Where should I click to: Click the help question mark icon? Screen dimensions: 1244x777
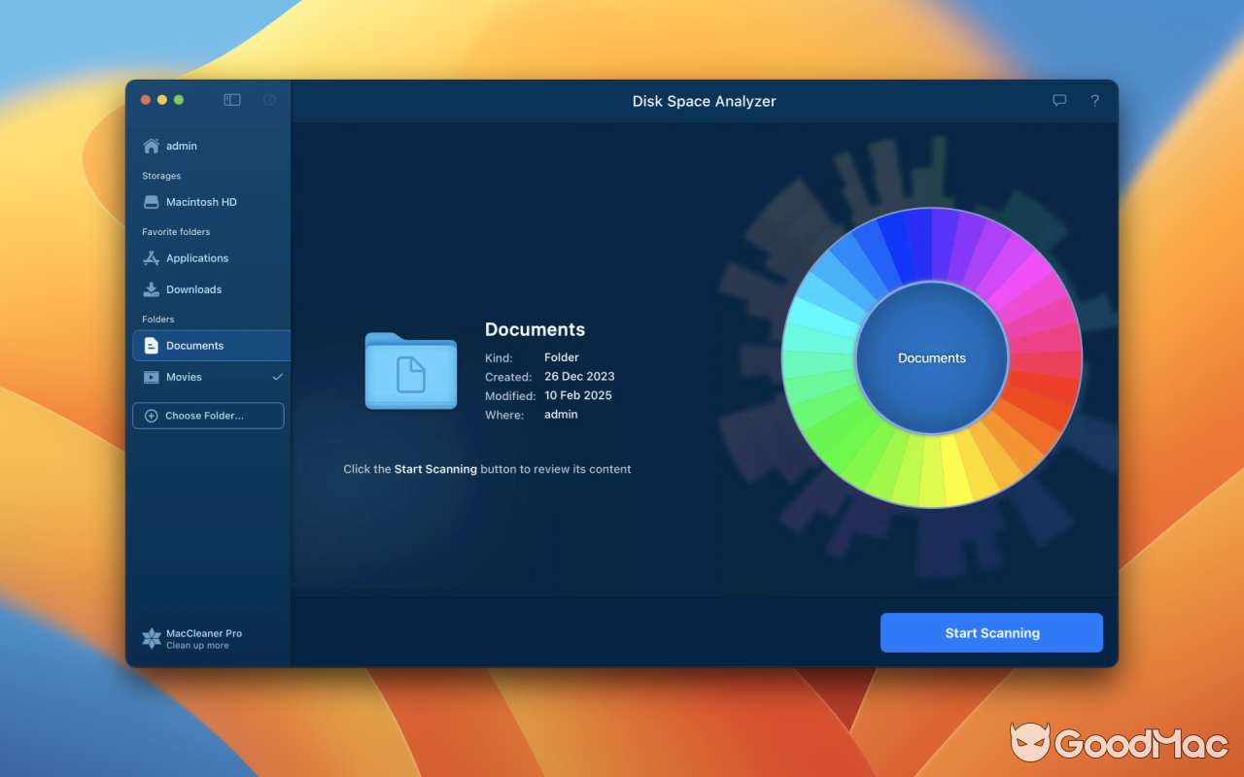[1094, 100]
